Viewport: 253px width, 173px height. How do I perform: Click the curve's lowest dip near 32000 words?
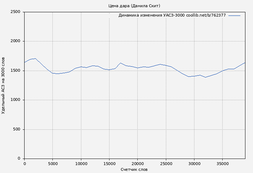pos(205,77)
